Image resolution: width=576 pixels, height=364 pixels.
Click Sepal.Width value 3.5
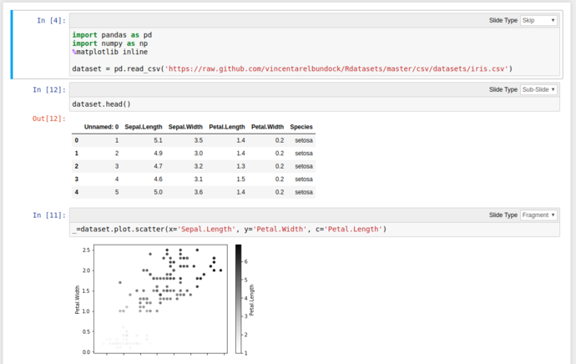[x=199, y=140]
